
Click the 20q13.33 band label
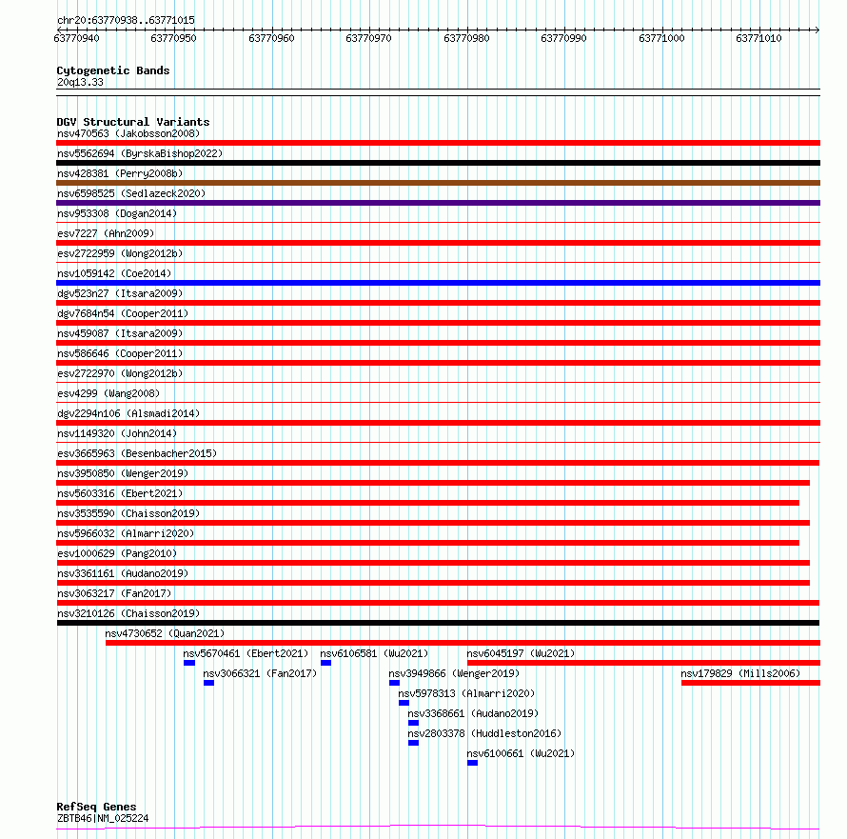pos(80,82)
